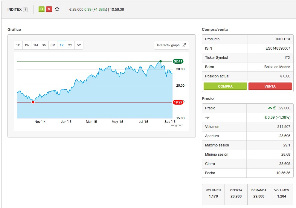Image resolution: width=296 pixels, height=208 pixels.
Task: Switch chart to 1M range
Action: (x=36, y=45)
